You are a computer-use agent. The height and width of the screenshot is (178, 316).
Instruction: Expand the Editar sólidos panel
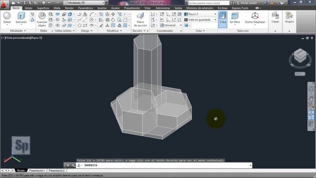(x=65, y=31)
